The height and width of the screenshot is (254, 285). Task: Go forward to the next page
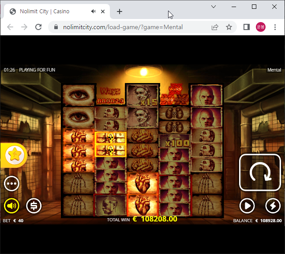(x=24, y=27)
